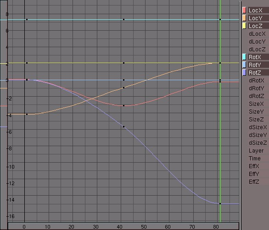
Task: Click the purple RotZ color swatch
Action: tap(244, 72)
